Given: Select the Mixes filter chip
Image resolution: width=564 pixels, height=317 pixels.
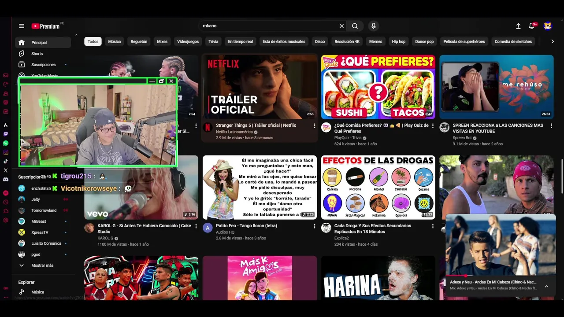Looking at the screenshot, I should pos(162,41).
